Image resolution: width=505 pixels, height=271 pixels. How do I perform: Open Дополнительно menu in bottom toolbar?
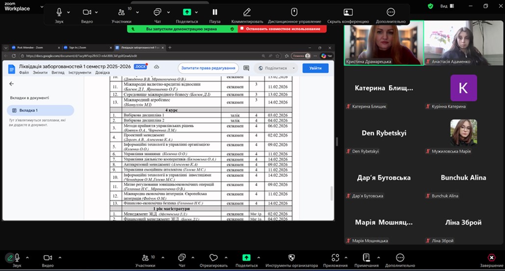point(400,257)
